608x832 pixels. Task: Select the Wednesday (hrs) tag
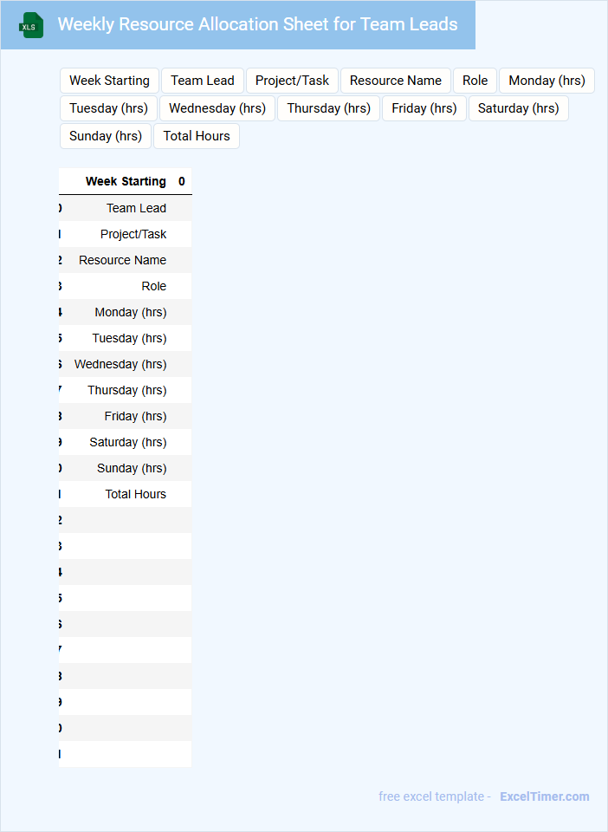217,108
